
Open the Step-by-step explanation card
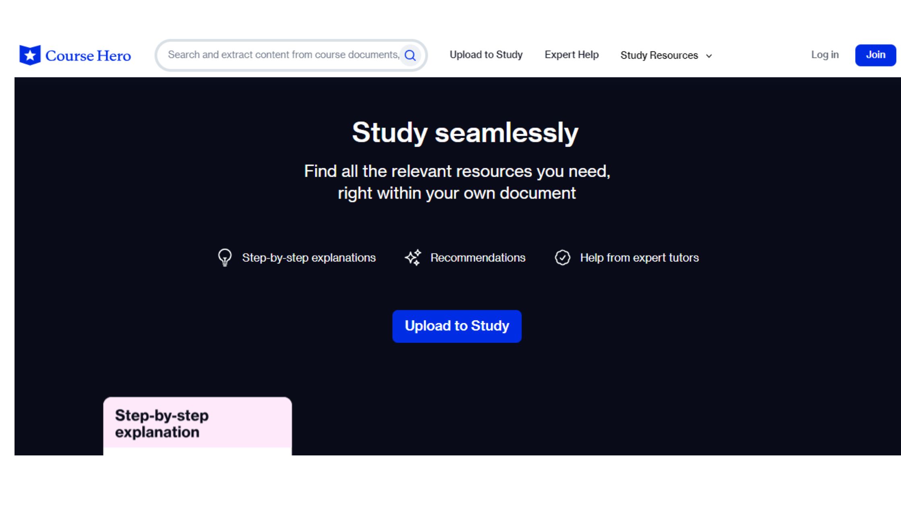tap(197, 426)
